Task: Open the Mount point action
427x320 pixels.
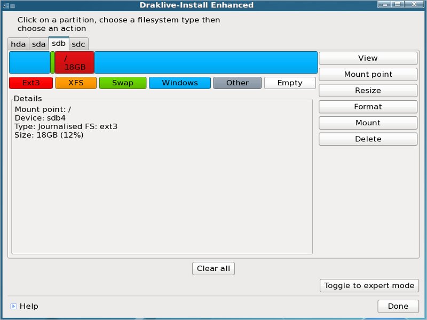Action: click(368, 74)
